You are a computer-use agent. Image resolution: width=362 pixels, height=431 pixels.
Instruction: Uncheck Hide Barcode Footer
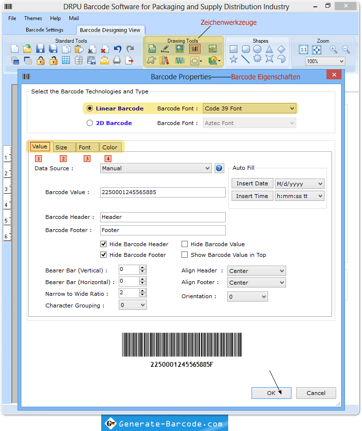103,255
